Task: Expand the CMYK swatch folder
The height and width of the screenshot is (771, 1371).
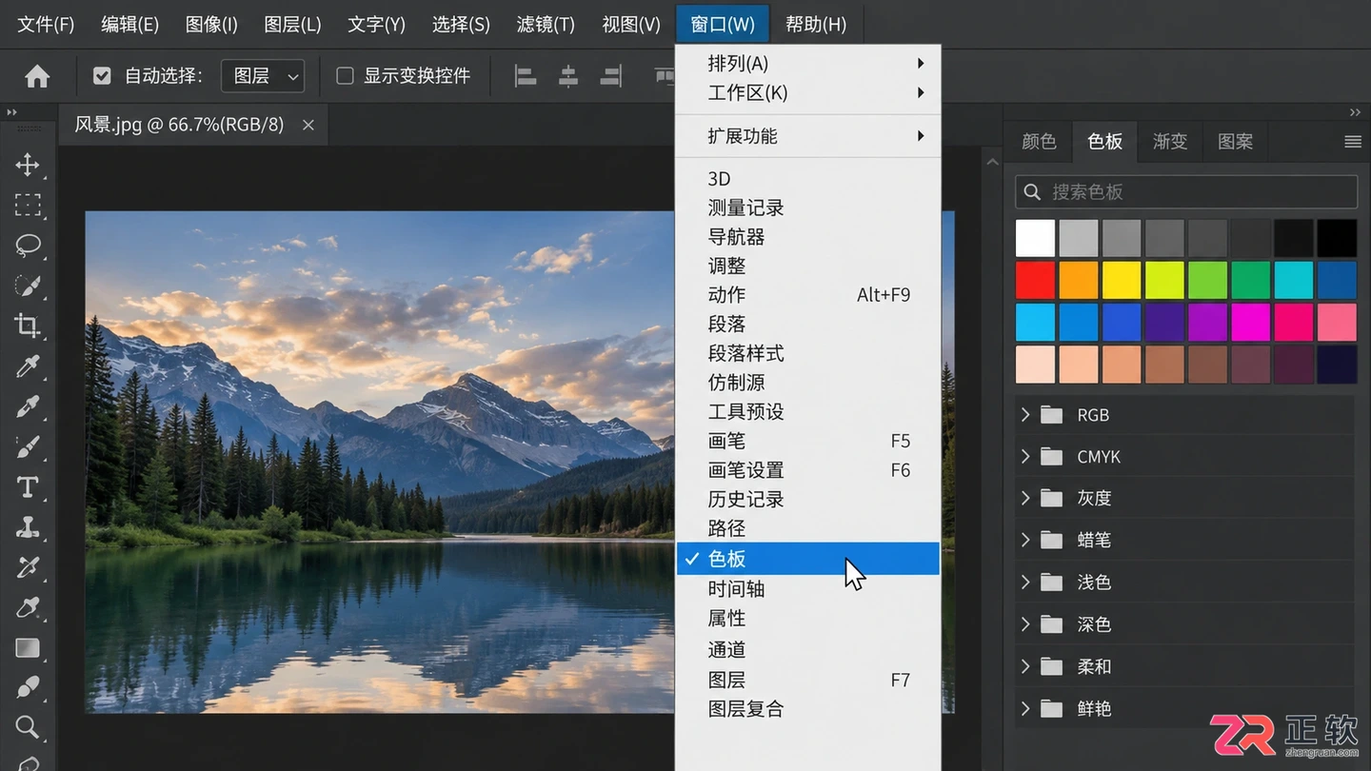Action: tap(1025, 456)
